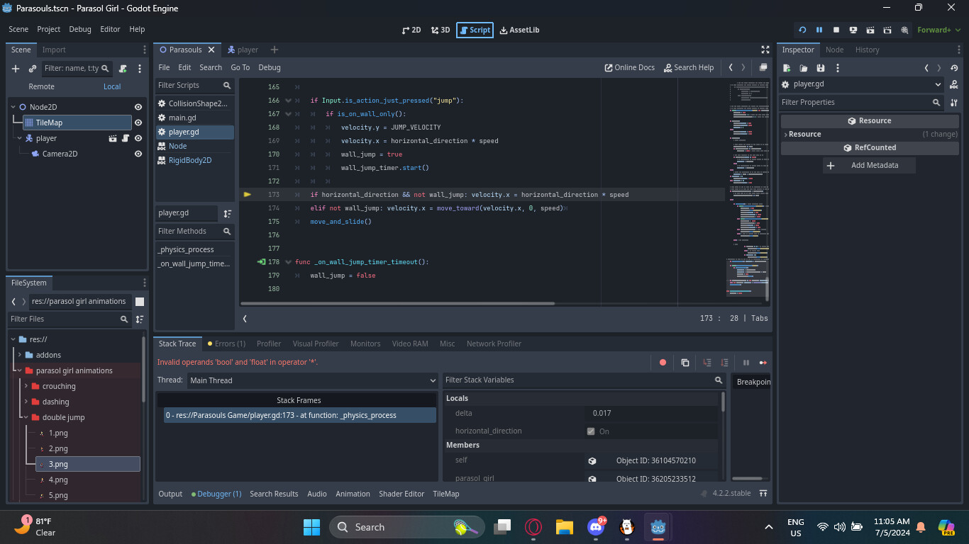Toggle the horizontal_direction checkbox
The image size is (969, 544).
click(x=591, y=431)
